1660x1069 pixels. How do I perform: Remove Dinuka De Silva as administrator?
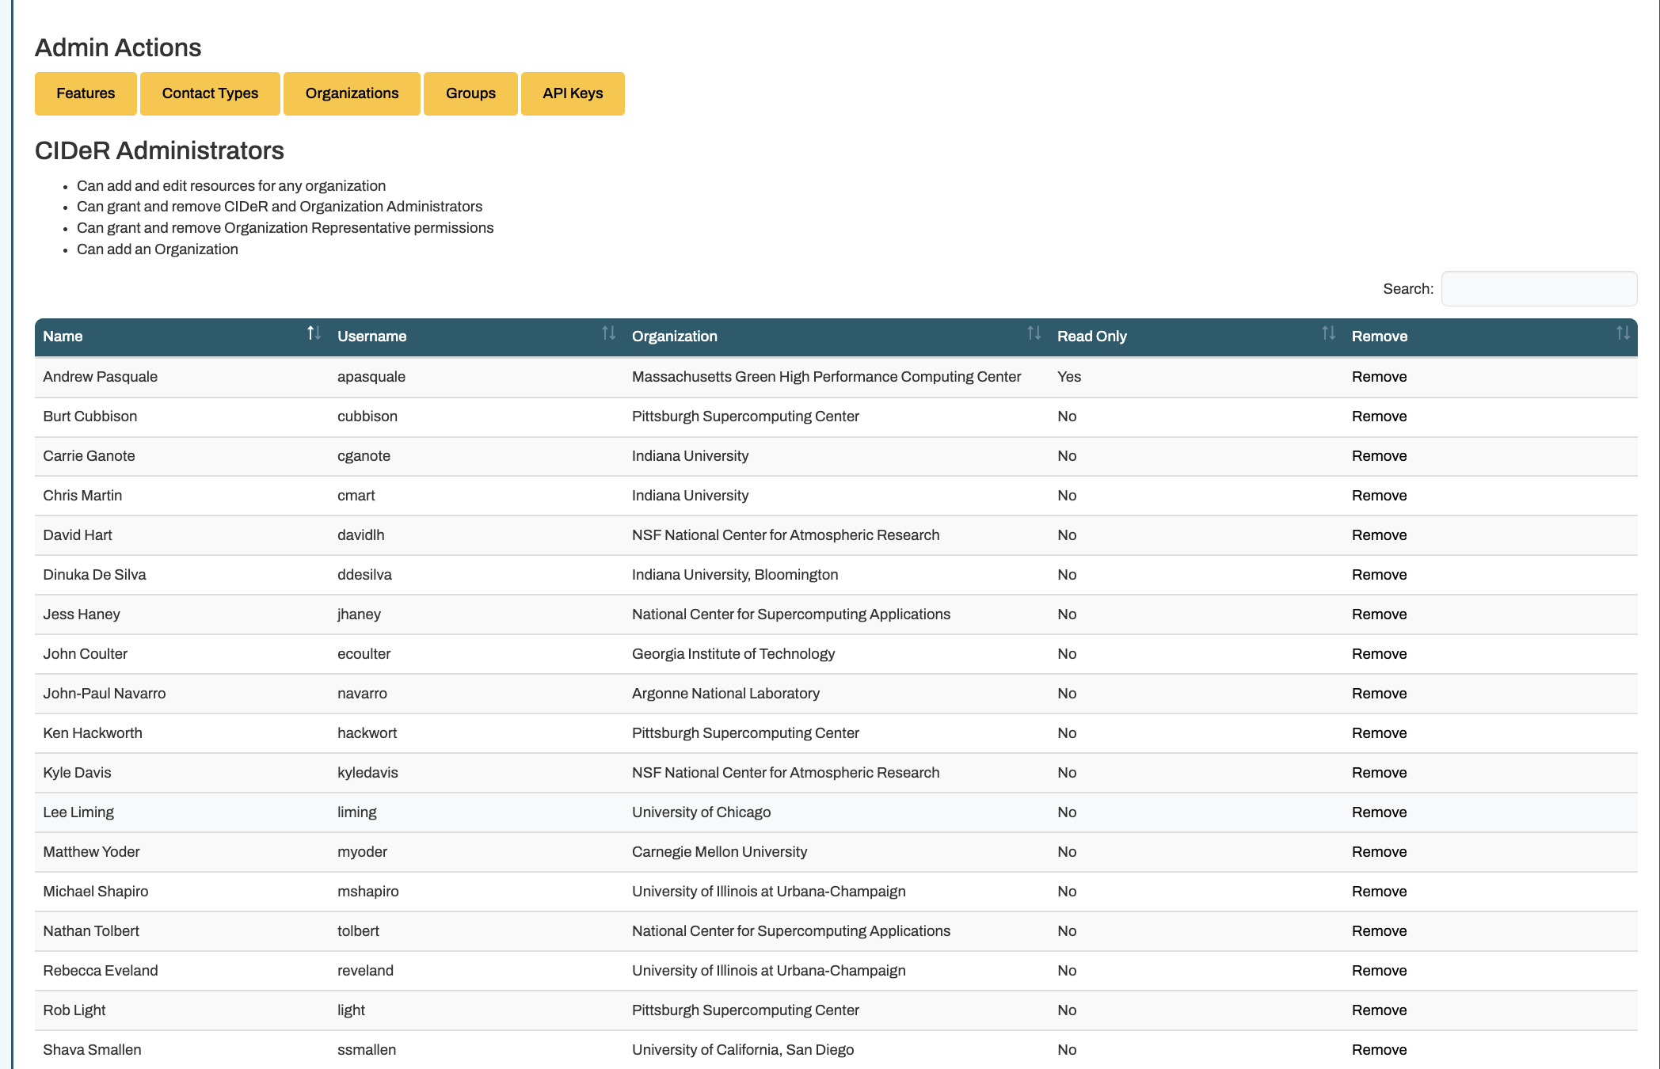click(x=1379, y=575)
